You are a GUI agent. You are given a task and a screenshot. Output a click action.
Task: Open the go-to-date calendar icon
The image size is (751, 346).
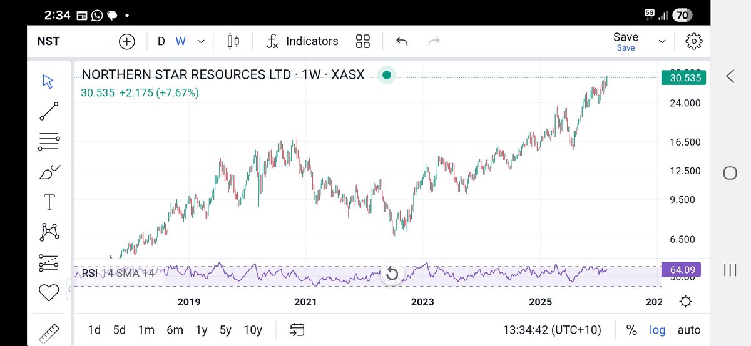pyautogui.click(x=297, y=330)
